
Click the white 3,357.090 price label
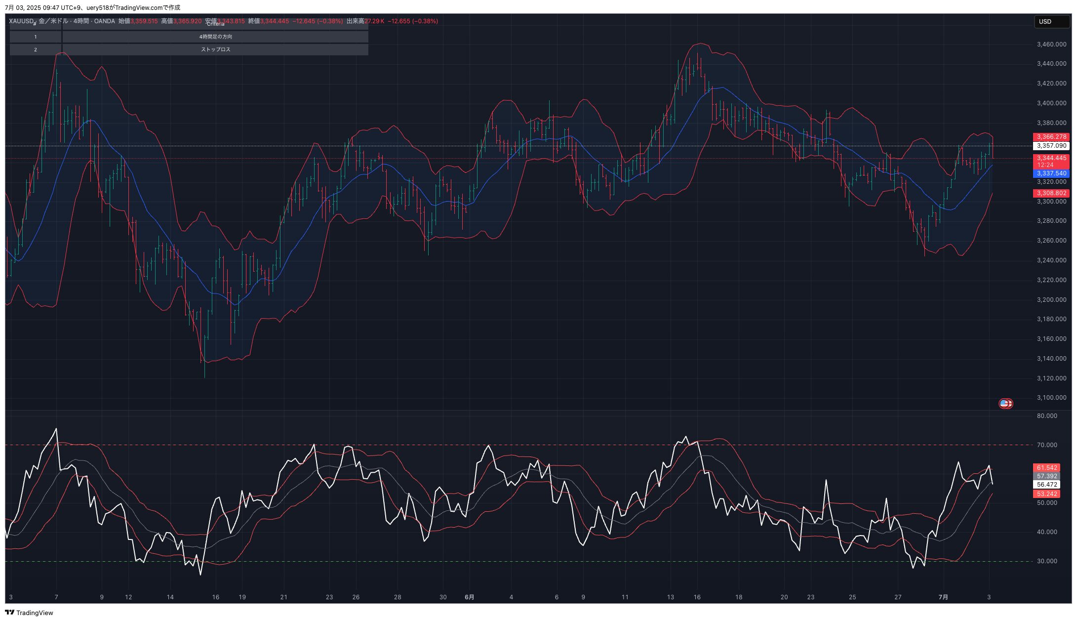pos(1051,146)
